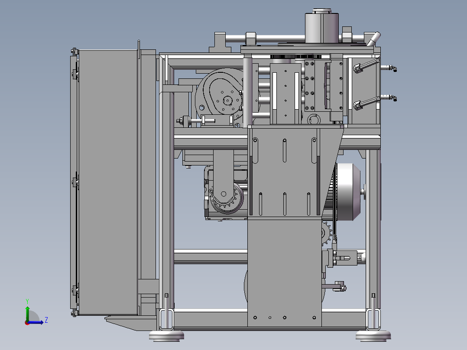The width and height of the screenshot is (467, 350).
Task: Select the lower cover plate with four holes
Action: [285, 272]
